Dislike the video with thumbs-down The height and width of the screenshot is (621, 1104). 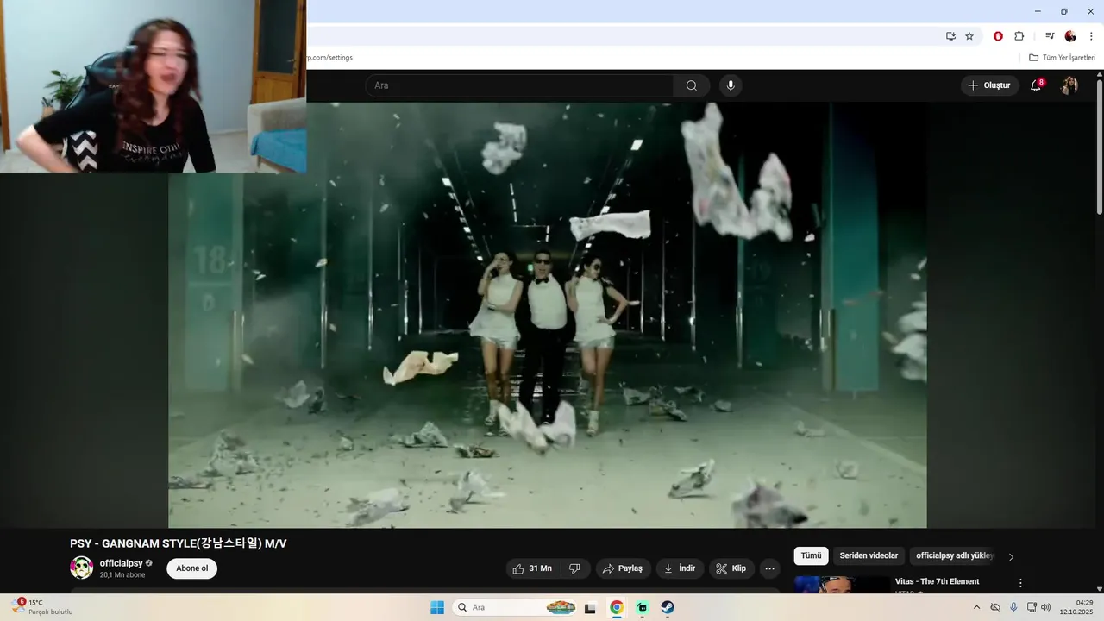coord(574,568)
